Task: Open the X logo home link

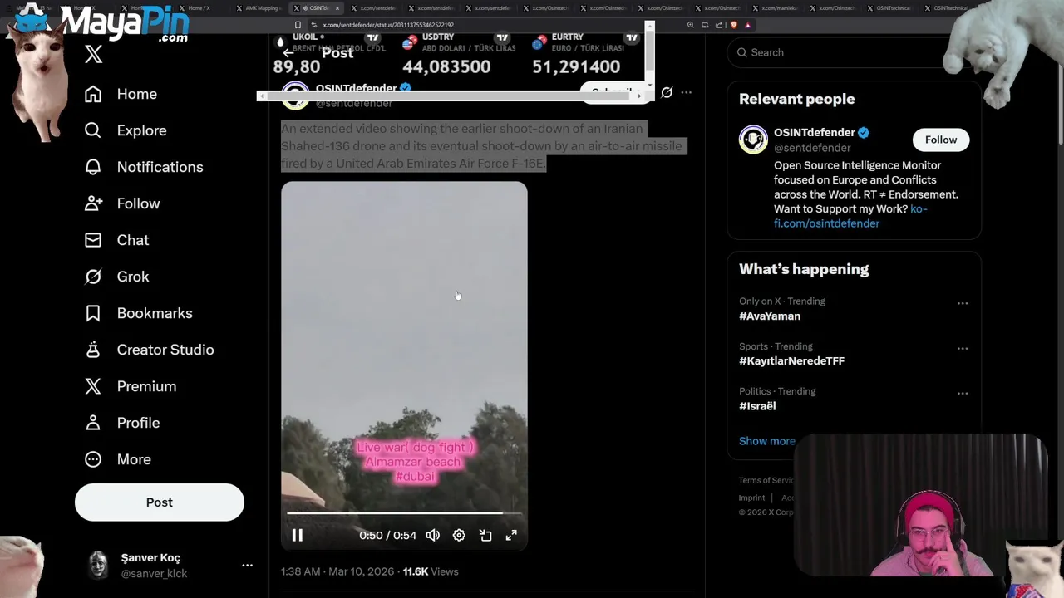Action: coord(93,55)
